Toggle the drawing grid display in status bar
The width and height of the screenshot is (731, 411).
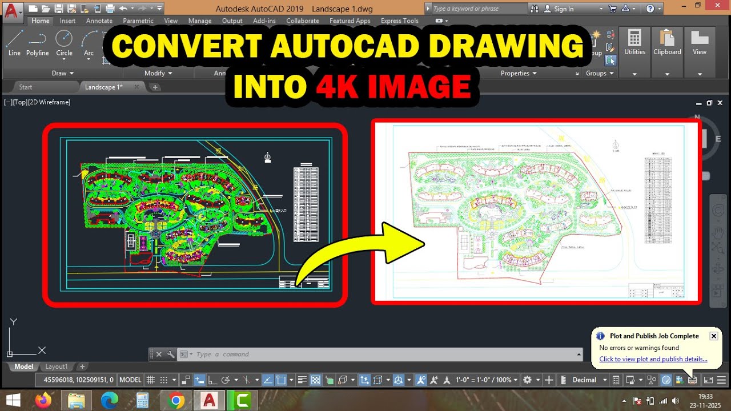click(151, 380)
